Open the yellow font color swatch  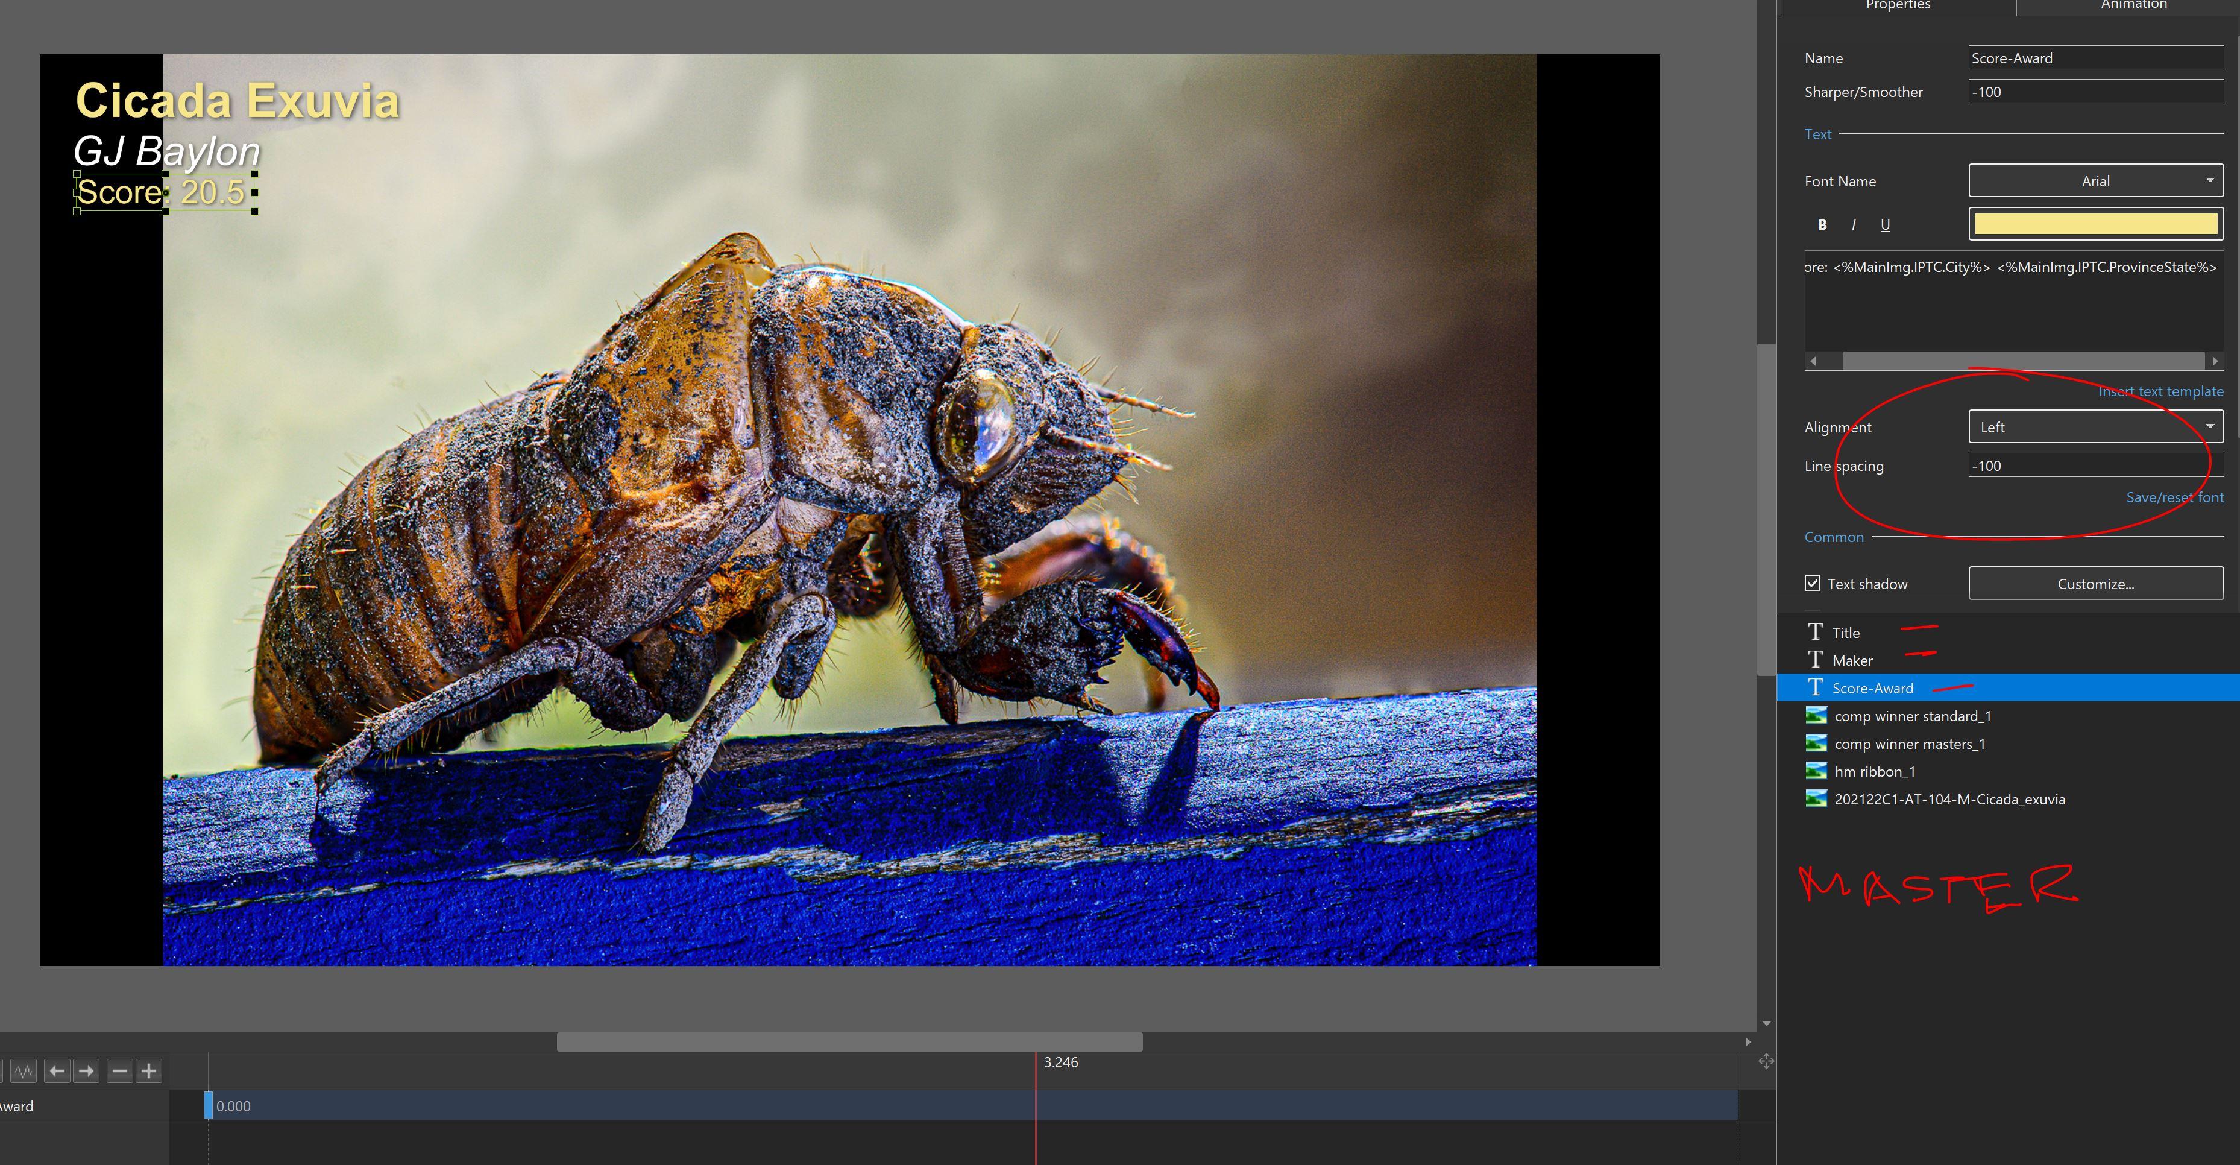[2095, 224]
